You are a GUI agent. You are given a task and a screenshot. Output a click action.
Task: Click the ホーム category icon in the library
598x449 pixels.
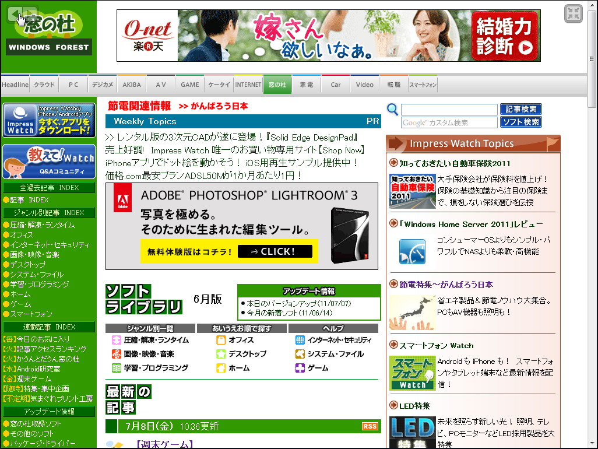[221, 368]
